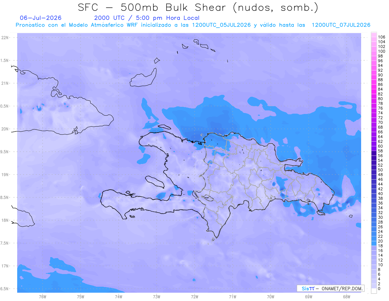Click the color scale value '90'
Screen dimensions: 389x301
(381, 75)
